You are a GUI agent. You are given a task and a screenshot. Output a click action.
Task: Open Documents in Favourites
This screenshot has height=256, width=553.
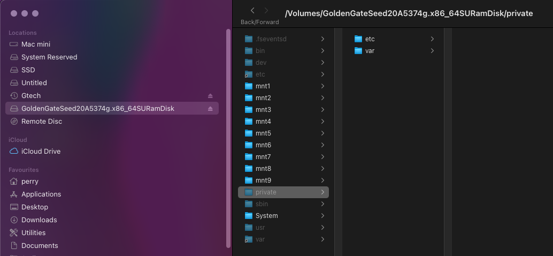[x=112, y=245]
